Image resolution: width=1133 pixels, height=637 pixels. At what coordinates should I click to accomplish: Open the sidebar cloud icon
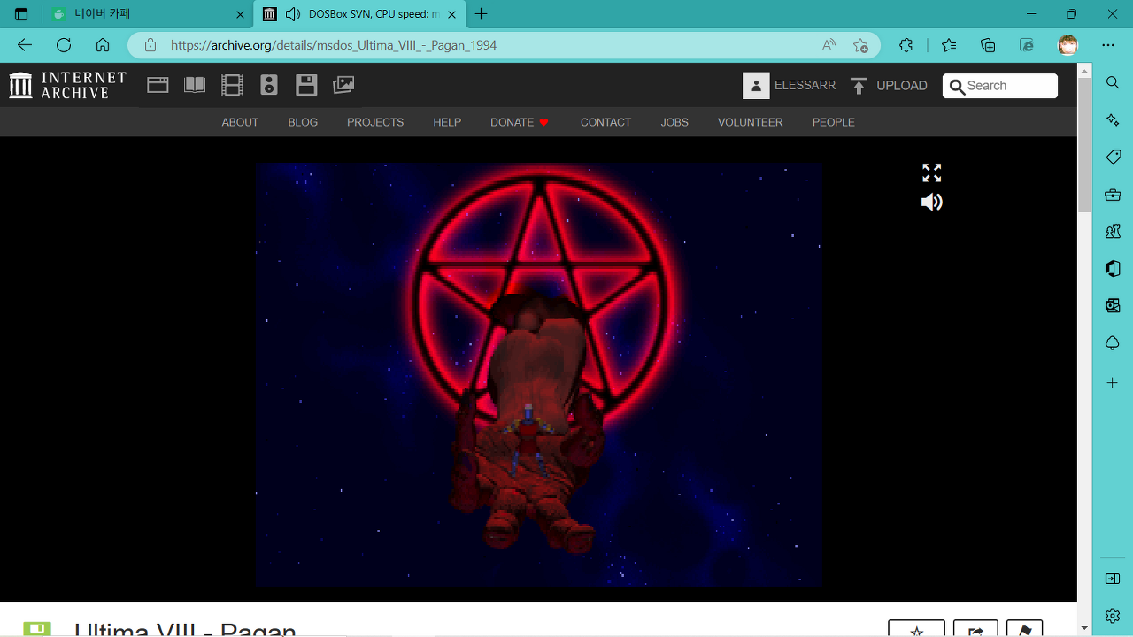pos(1113,343)
